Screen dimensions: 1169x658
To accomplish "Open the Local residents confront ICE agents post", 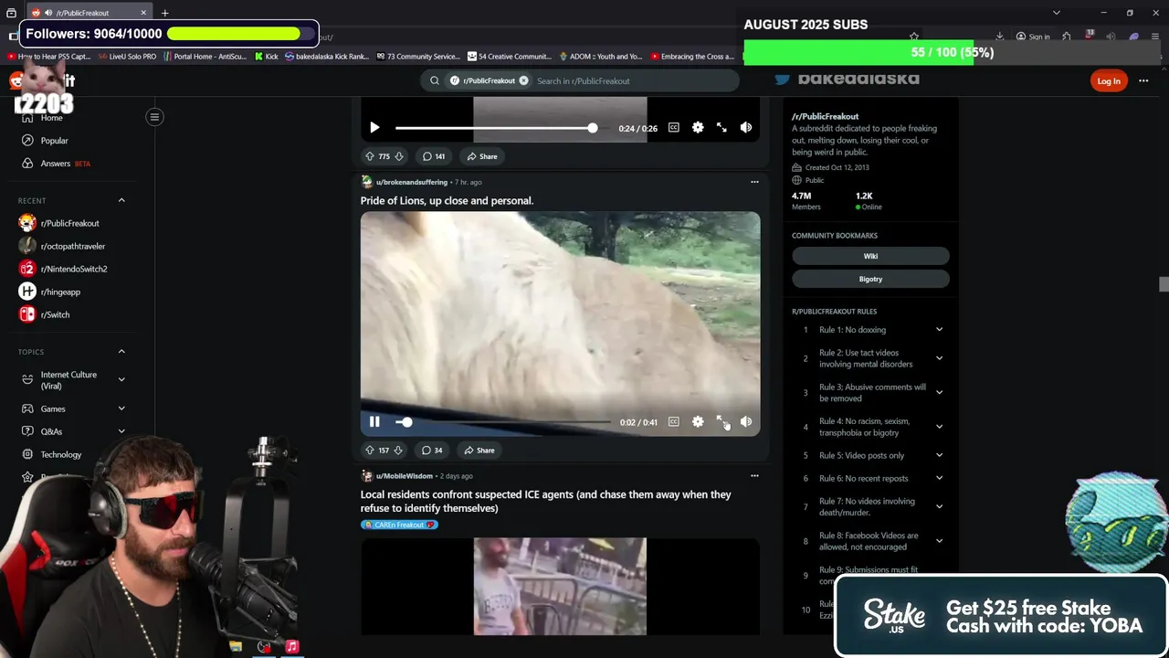I will point(545,501).
